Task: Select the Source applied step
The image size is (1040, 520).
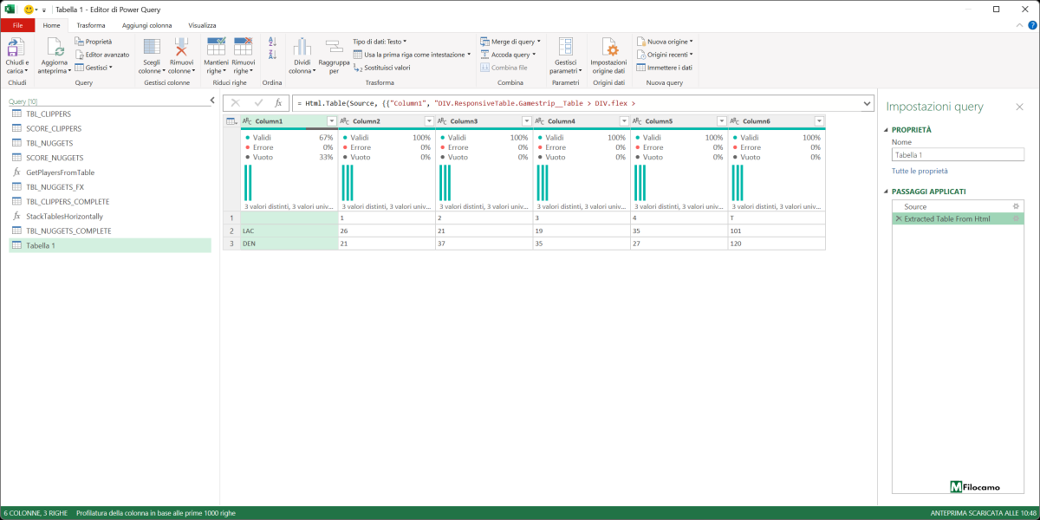Action: (x=957, y=206)
